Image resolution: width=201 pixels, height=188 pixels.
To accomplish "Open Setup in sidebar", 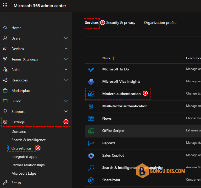I will [16, 183].
